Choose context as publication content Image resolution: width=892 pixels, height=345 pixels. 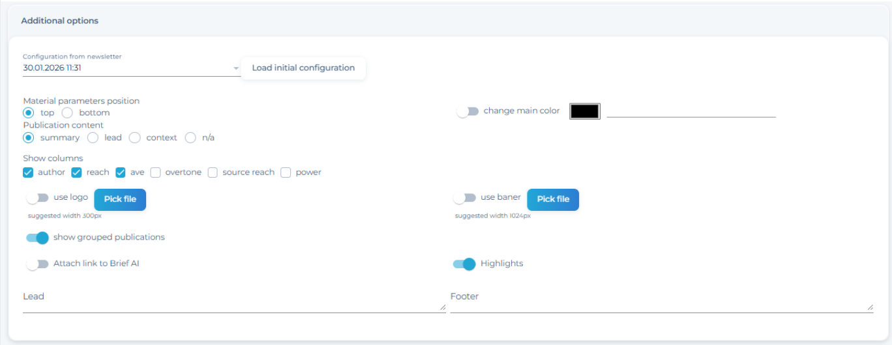(135, 137)
